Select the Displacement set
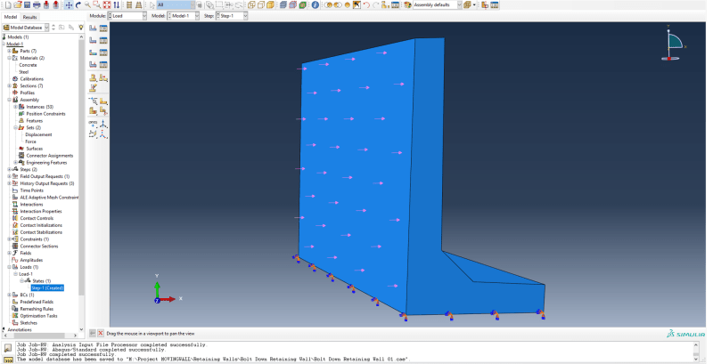Screen dimensions: 713x364 click(x=38, y=134)
